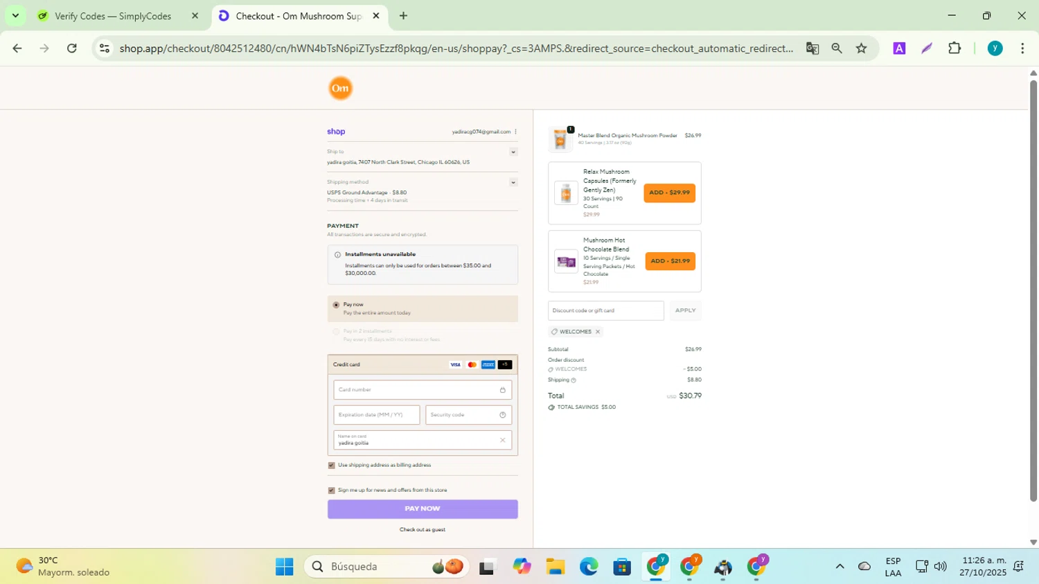Open volume control in system tray

(940, 567)
